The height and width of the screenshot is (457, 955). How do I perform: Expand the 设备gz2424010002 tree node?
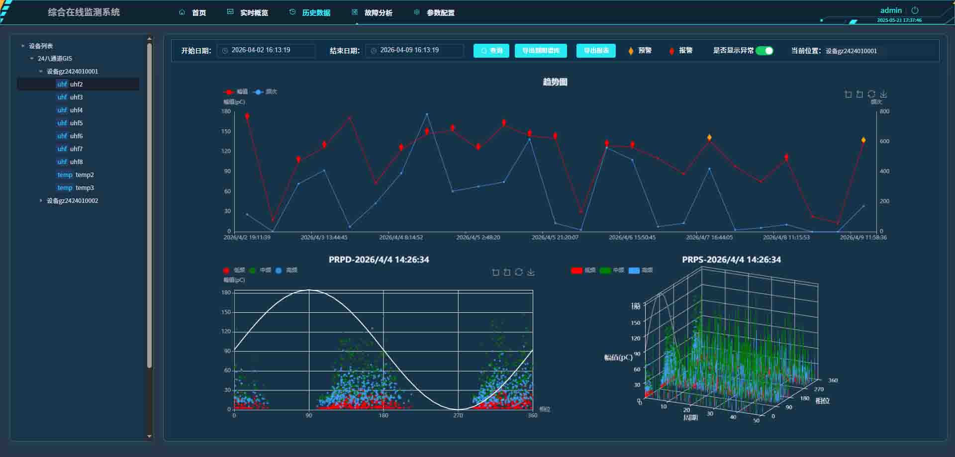pos(41,201)
